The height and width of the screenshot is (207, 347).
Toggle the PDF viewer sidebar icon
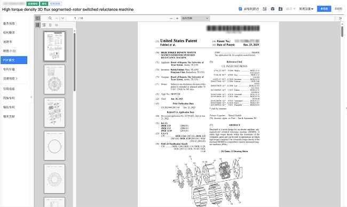(x=37, y=18)
